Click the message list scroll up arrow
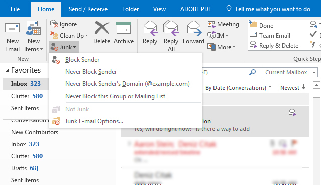The image size is (321, 185). click(316, 85)
